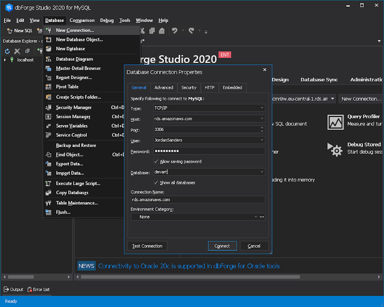
Task: Open Report Designer... from the menu
Action: 85,78
